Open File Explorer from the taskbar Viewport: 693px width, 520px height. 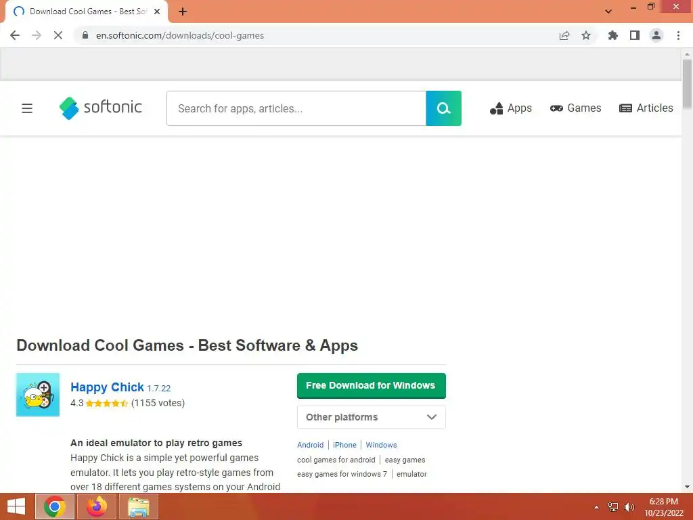click(x=139, y=506)
